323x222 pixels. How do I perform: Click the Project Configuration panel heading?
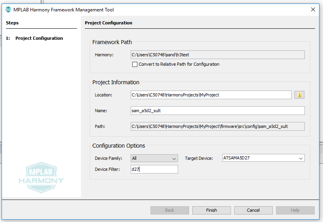(109, 23)
